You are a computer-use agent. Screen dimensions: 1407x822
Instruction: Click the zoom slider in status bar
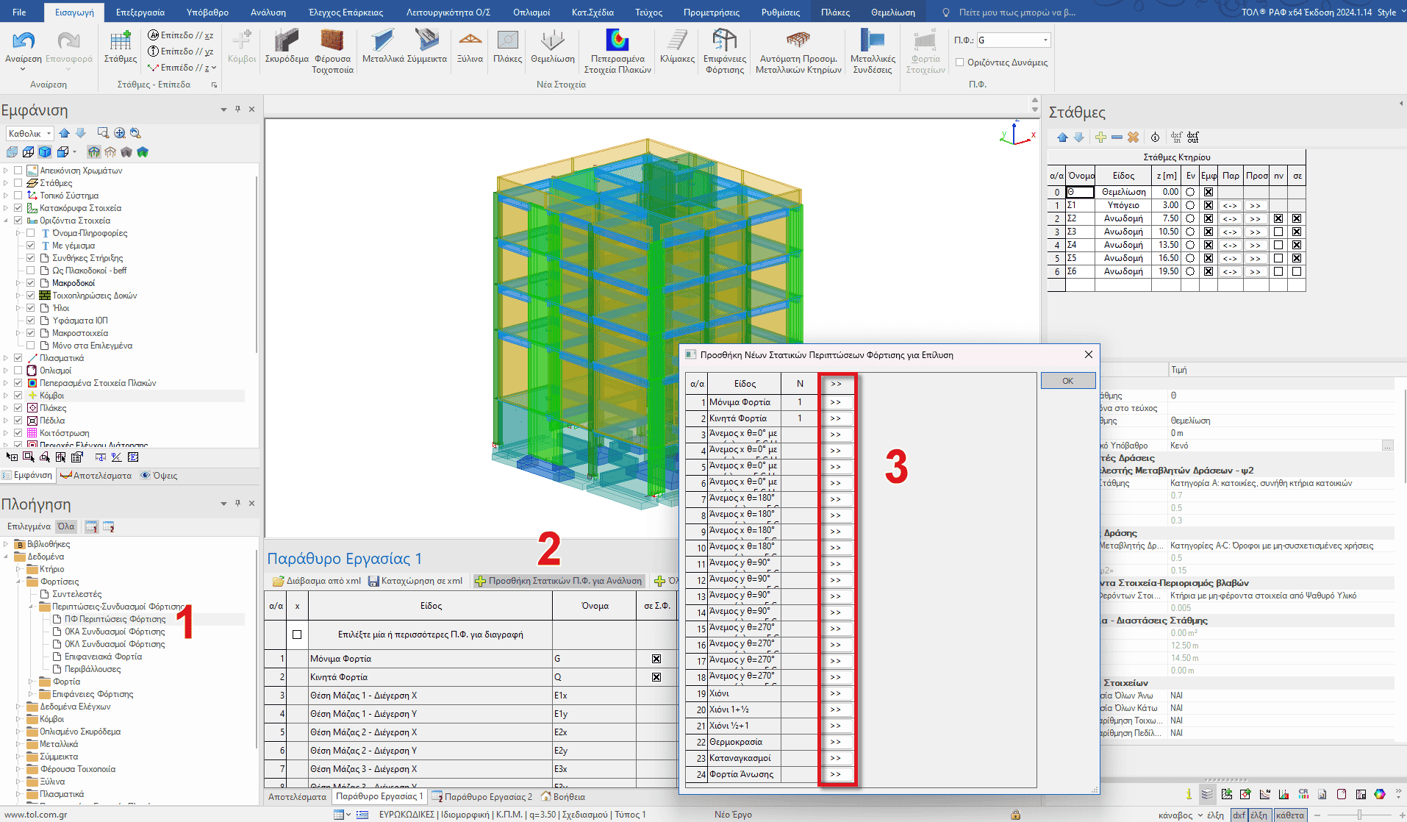tap(1359, 815)
